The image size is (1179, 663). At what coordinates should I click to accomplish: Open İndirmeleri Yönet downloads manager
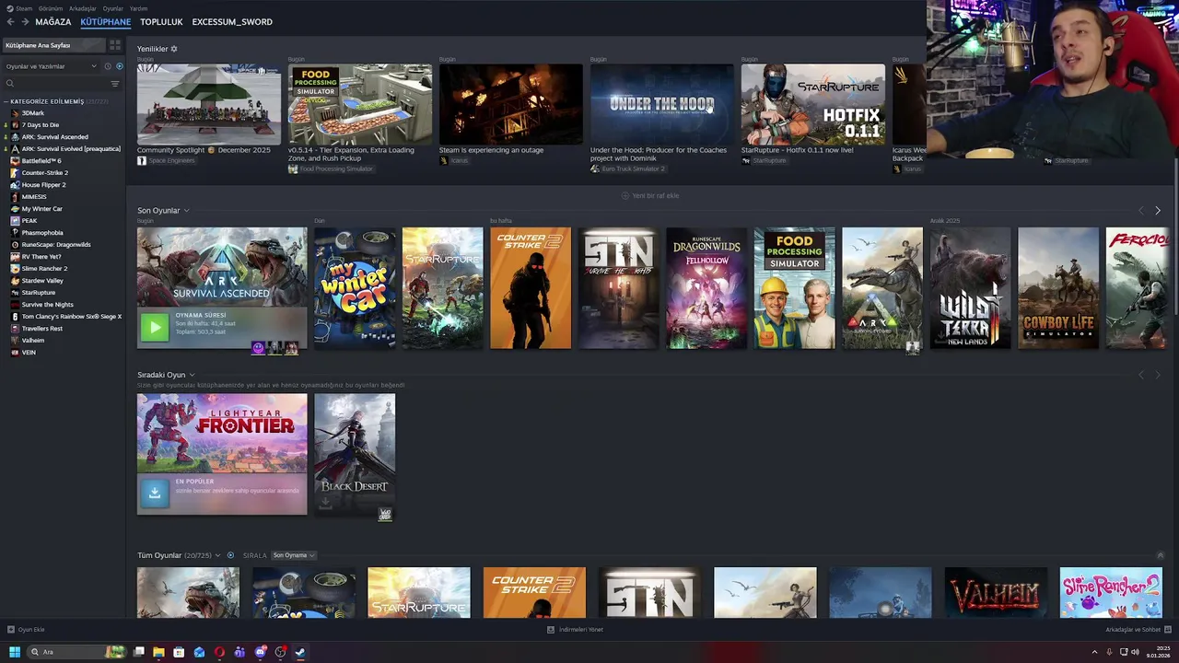point(576,630)
